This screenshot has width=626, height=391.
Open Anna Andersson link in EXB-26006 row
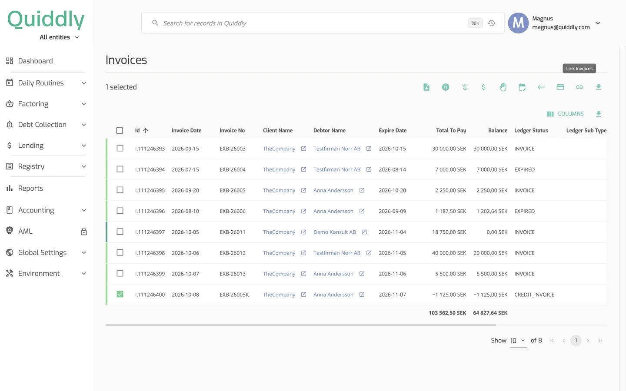click(333, 211)
